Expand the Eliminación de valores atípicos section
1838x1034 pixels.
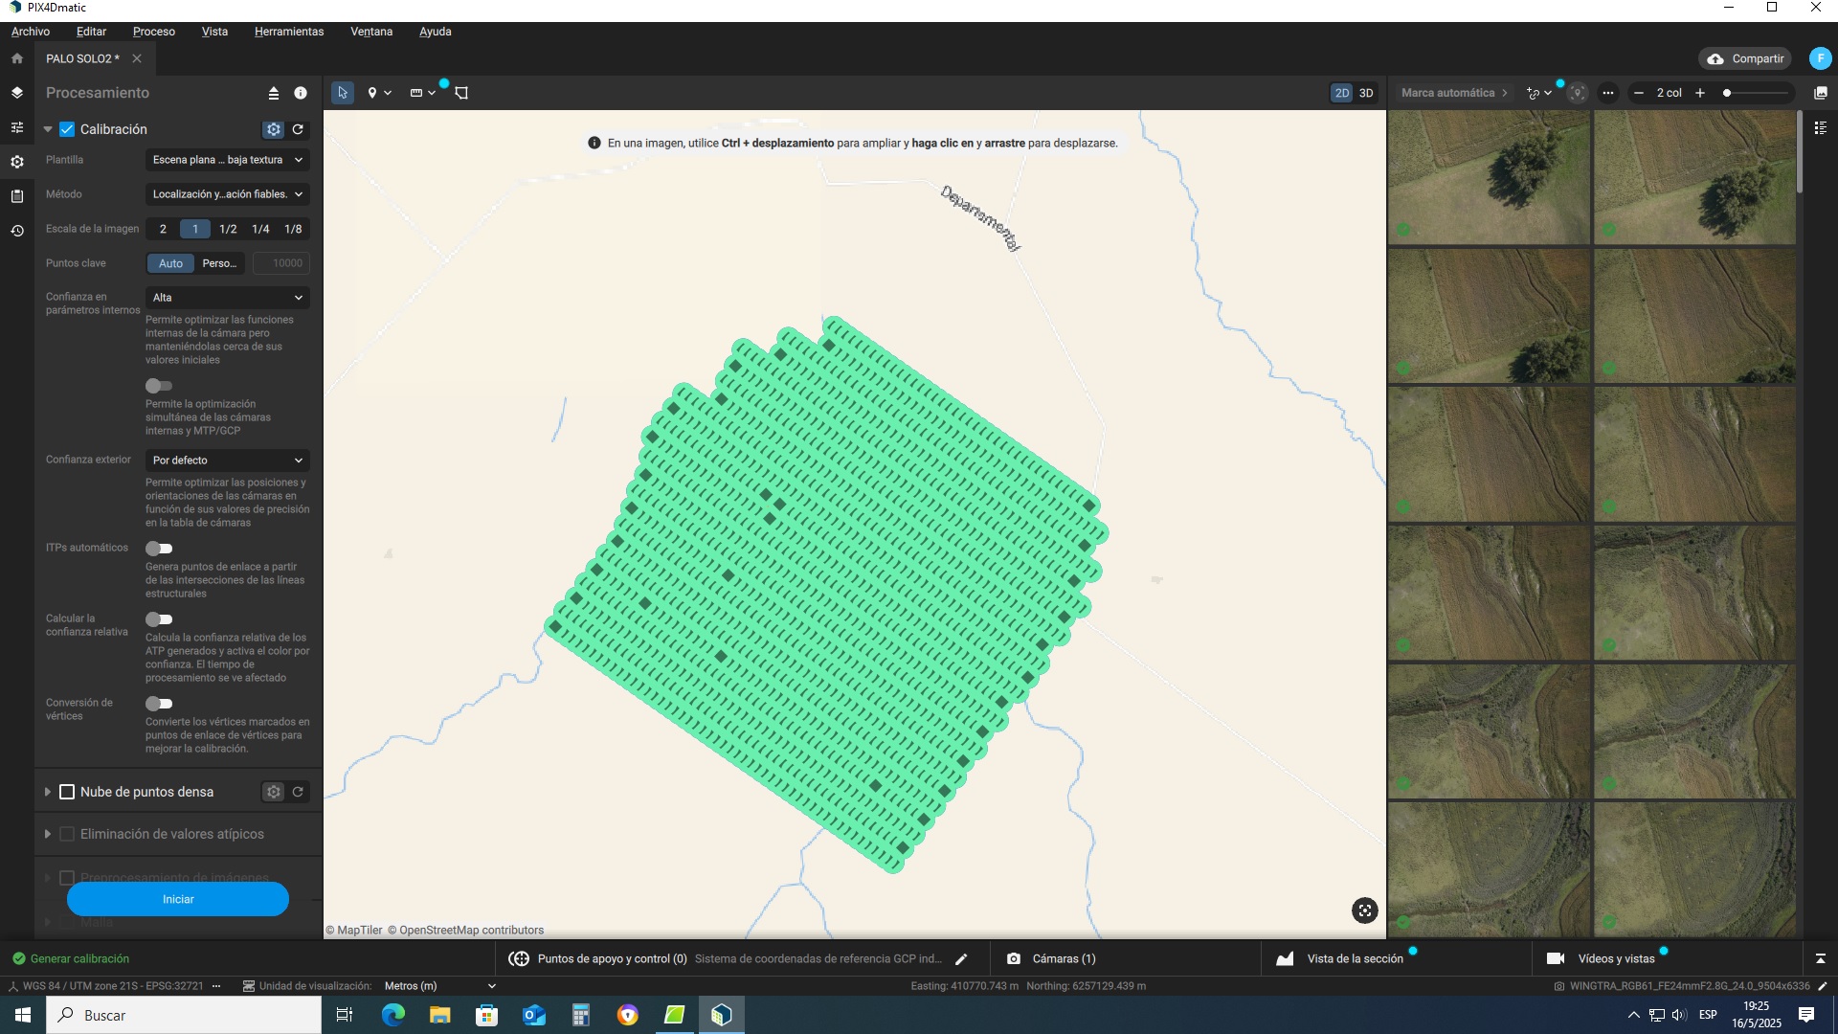(47, 834)
